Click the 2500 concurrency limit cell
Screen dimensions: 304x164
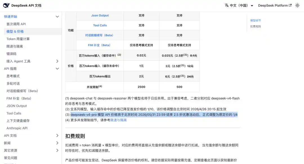pyautogui.click(x=141, y=87)
